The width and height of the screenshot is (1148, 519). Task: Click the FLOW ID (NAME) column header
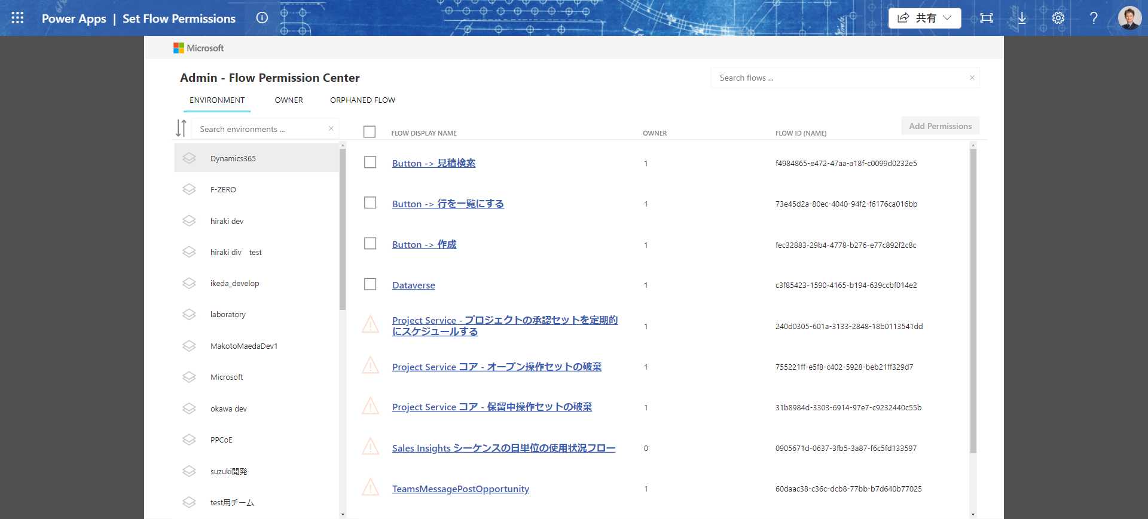(801, 133)
